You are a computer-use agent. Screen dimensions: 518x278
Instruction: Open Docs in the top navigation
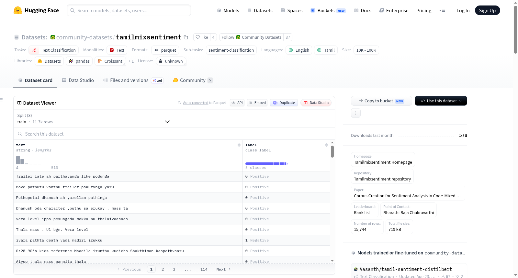362,10
